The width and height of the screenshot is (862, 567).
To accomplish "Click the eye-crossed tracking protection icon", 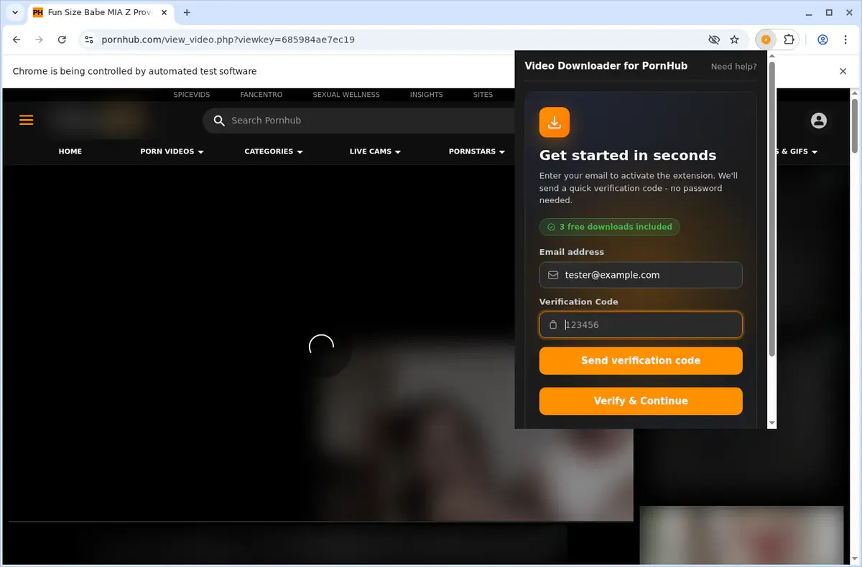I will coord(714,40).
